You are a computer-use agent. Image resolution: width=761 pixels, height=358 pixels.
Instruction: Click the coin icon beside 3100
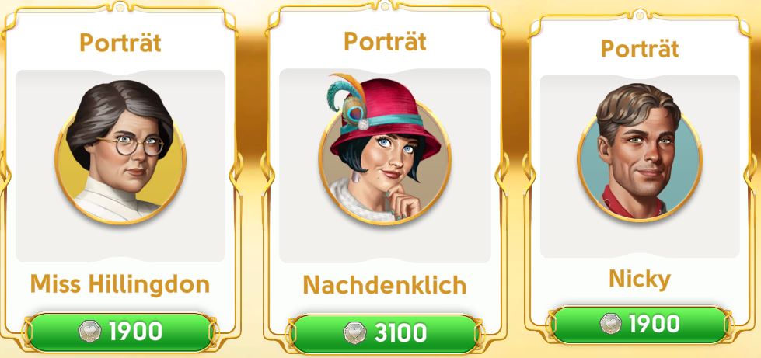354,333
